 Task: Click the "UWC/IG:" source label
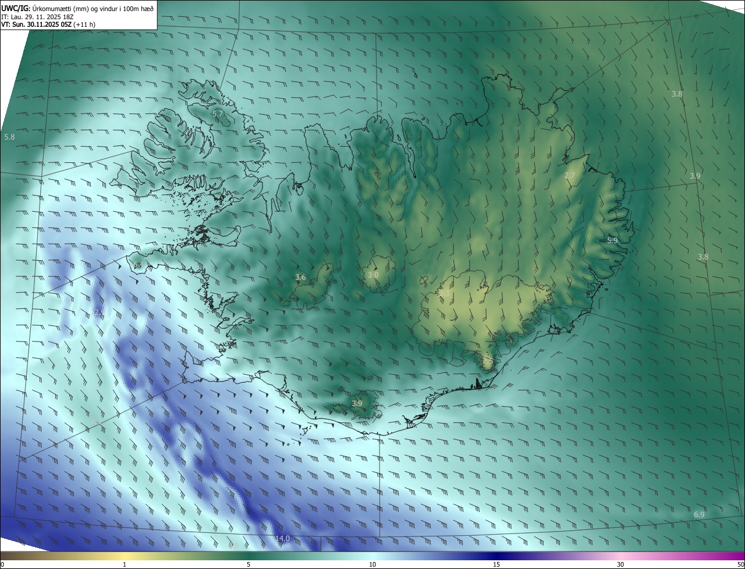pyautogui.click(x=16, y=8)
